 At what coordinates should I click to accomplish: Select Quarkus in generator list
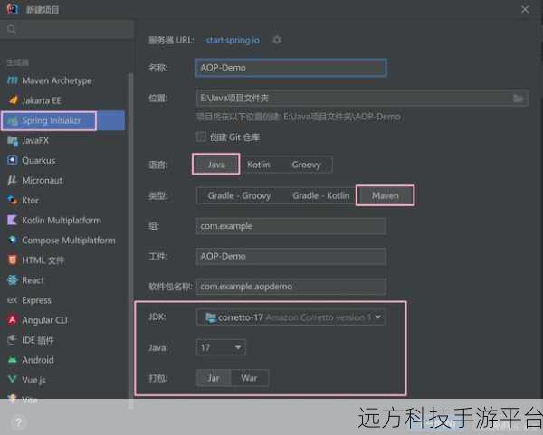click(x=38, y=161)
